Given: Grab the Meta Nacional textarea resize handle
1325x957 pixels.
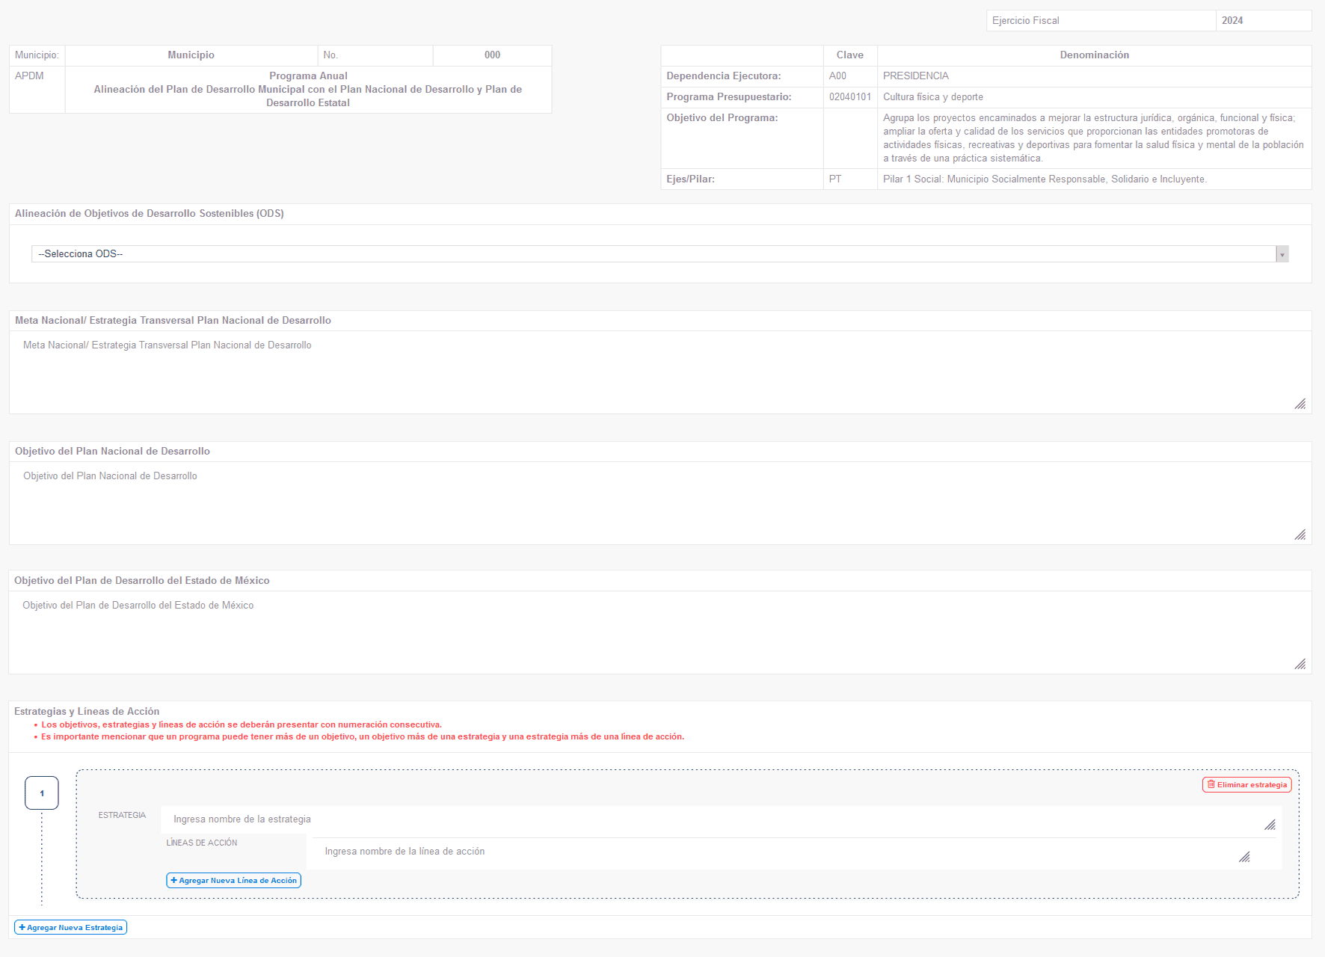Looking at the screenshot, I should point(1300,404).
